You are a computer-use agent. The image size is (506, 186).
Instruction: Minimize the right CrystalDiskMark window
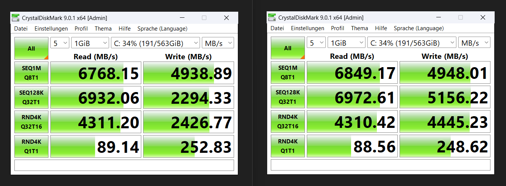[x=439, y=17]
